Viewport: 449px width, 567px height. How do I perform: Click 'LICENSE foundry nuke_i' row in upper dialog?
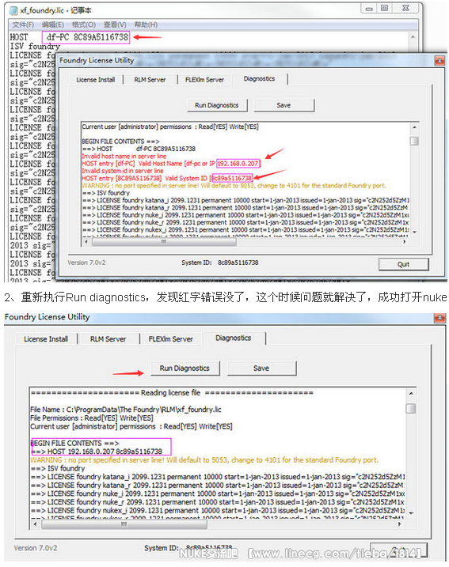coord(245,215)
